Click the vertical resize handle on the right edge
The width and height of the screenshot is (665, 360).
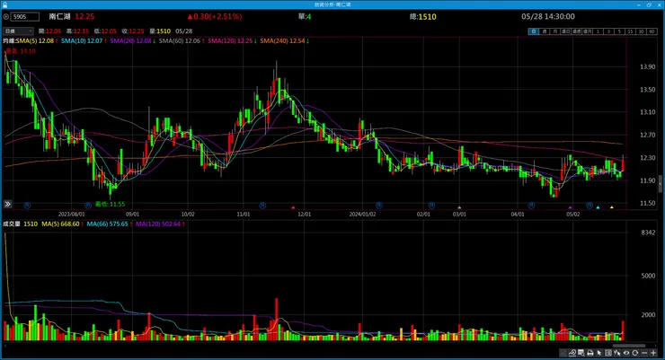[661, 183]
